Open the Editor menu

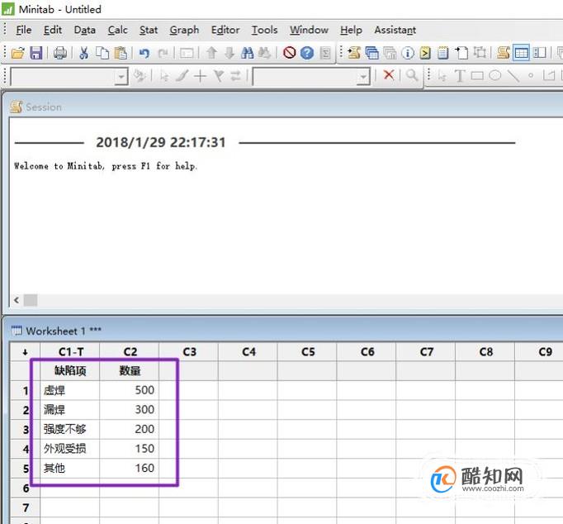(x=225, y=30)
